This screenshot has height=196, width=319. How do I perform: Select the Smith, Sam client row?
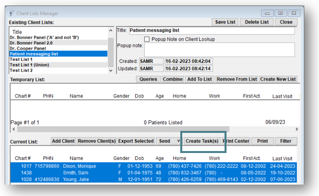[x=154, y=173]
